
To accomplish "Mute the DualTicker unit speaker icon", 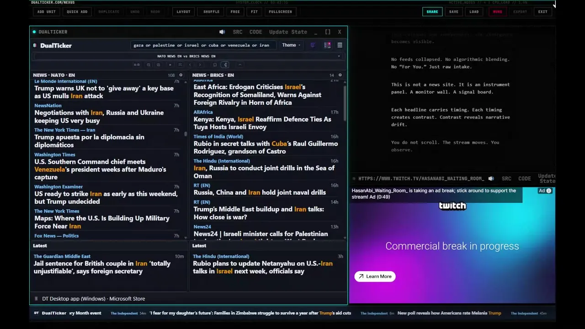I will [222, 32].
